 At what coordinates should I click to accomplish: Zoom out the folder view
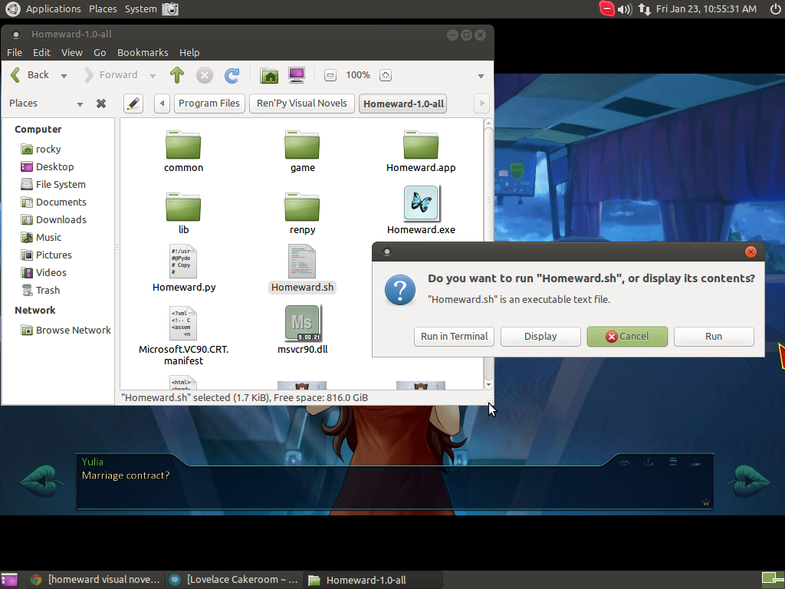coord(330,75)
